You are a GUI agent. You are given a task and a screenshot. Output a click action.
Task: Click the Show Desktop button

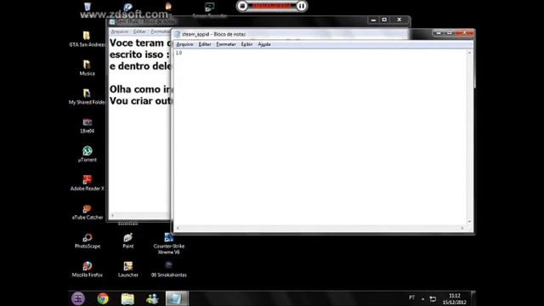pos(473,298)
